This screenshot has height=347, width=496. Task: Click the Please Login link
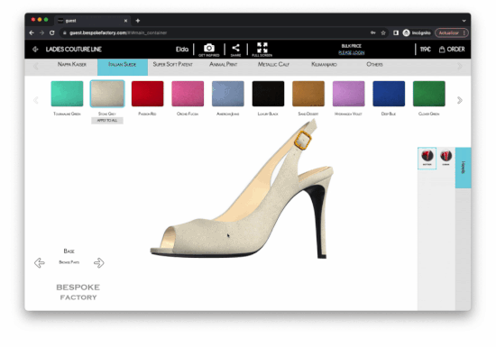(x=351, y=53)
